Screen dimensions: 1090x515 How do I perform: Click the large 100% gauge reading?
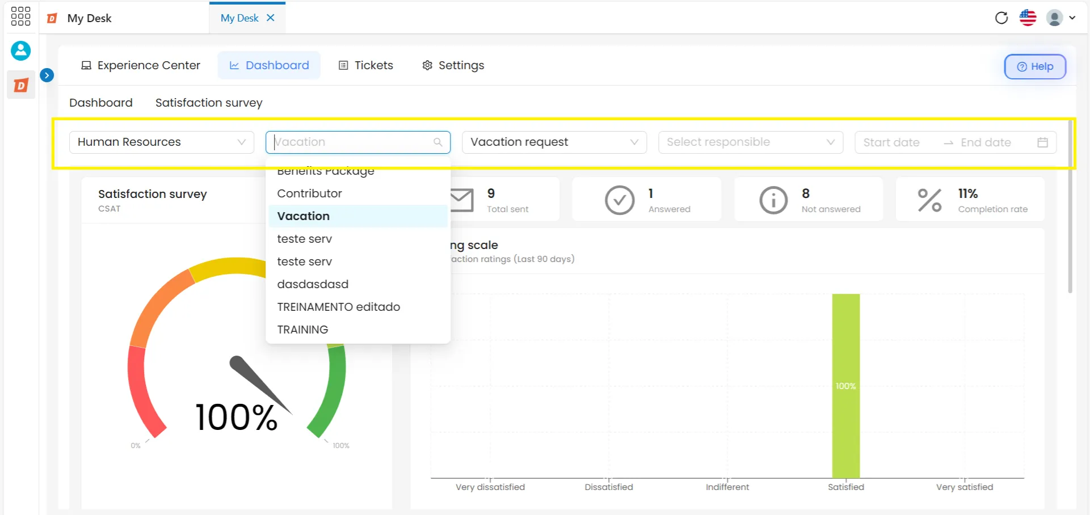236,417
